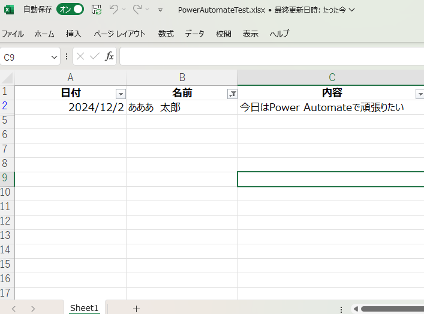The height and width of the screenshot is (314, 424).
Task: Switch to the 挿入 ribbon tab
Action: point(73,34)
